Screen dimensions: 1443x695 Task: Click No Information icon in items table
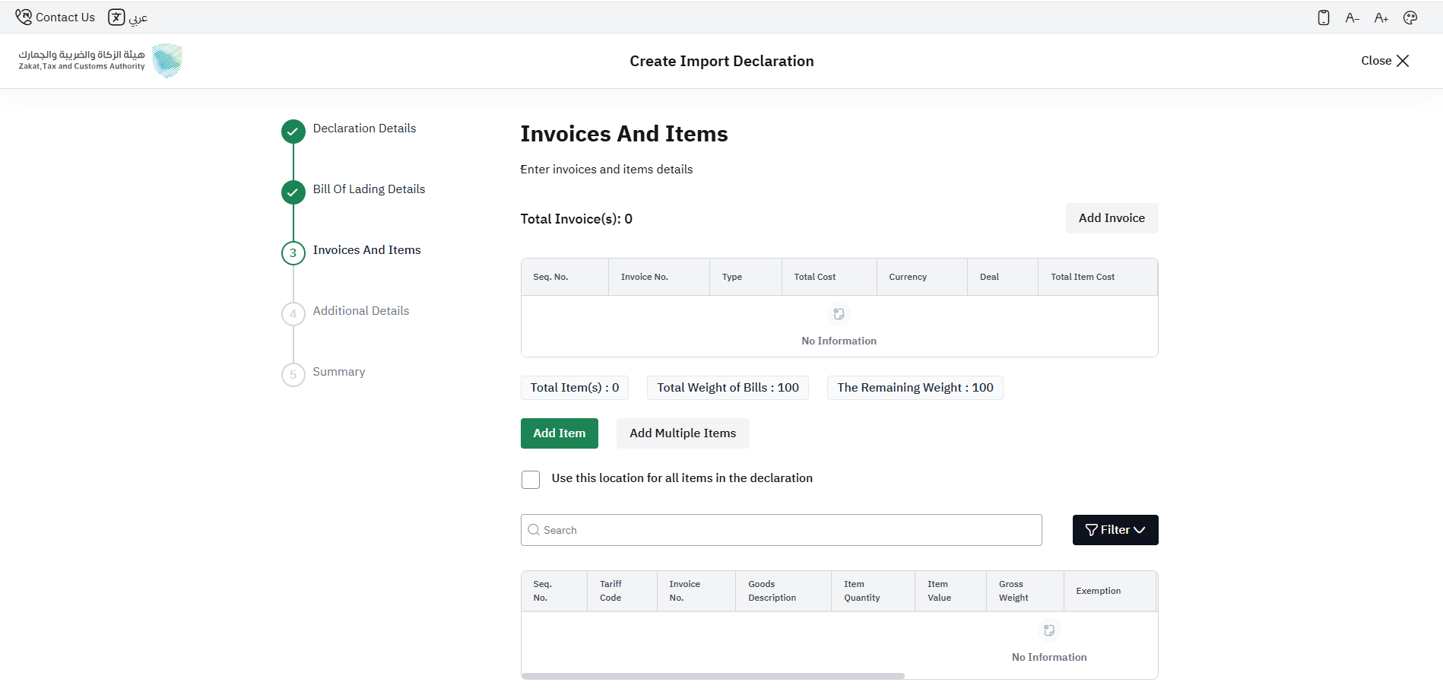[x=1049, y=630]
